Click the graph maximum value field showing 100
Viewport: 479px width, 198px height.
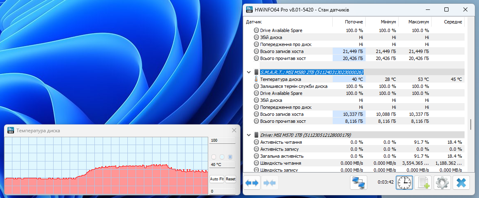(223, 140)
